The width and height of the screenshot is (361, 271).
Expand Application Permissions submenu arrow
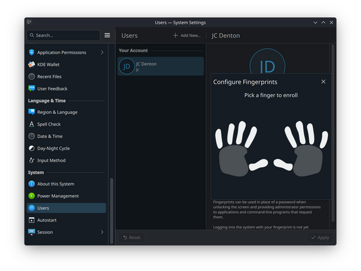pyautogui.click(x=102, y=52)
